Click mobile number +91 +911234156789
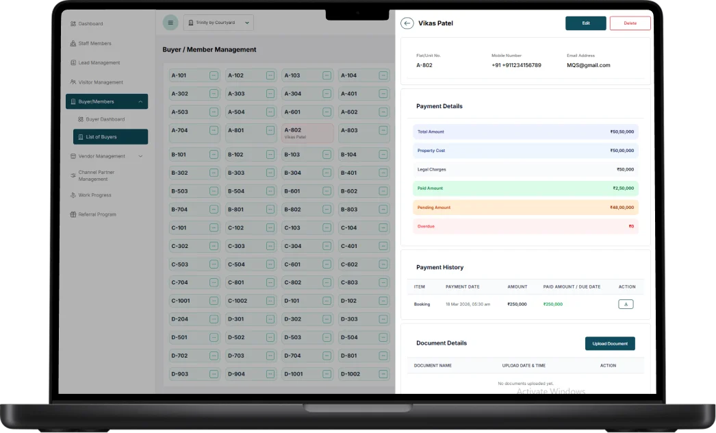 click(516, 65)
